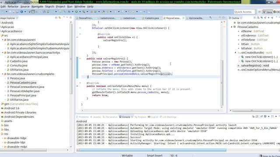Viewport: 280px width, 157px height.
Task: Open Lint Warnings tab
Action: pyautogui.click(x=168, y=117)
